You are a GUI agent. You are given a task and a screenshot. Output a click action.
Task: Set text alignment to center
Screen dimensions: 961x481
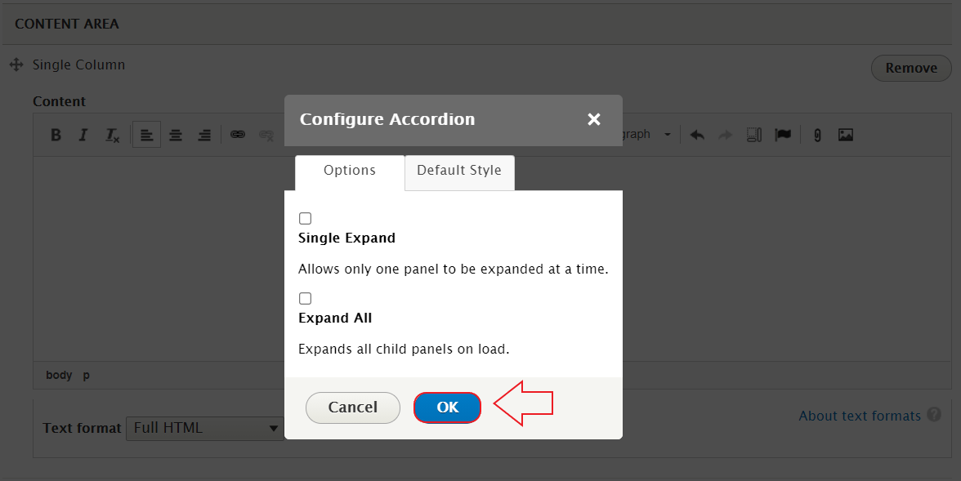[x=176, y=134]
